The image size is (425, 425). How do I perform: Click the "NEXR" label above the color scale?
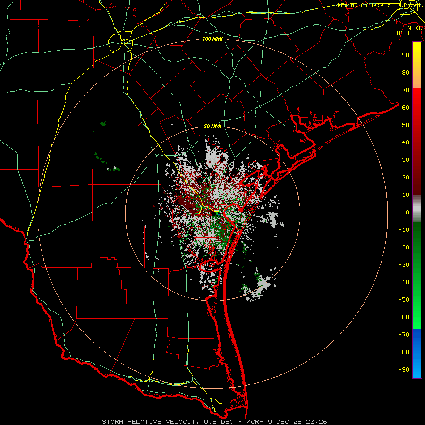click(415, 28)
